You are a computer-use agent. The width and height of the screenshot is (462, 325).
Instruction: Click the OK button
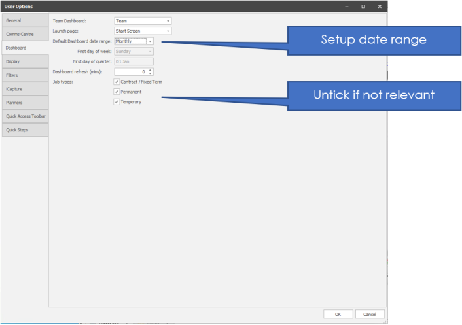click(x=338, y=314)
